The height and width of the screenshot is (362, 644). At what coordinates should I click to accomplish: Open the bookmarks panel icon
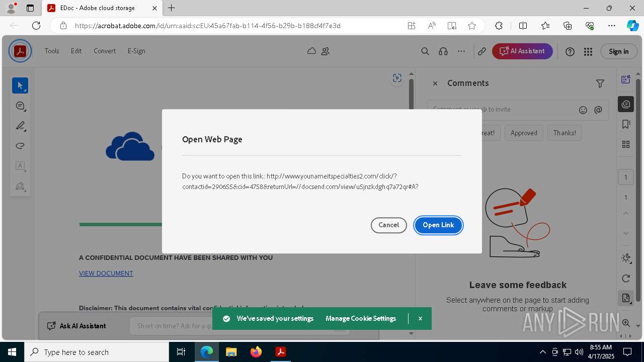626,124
